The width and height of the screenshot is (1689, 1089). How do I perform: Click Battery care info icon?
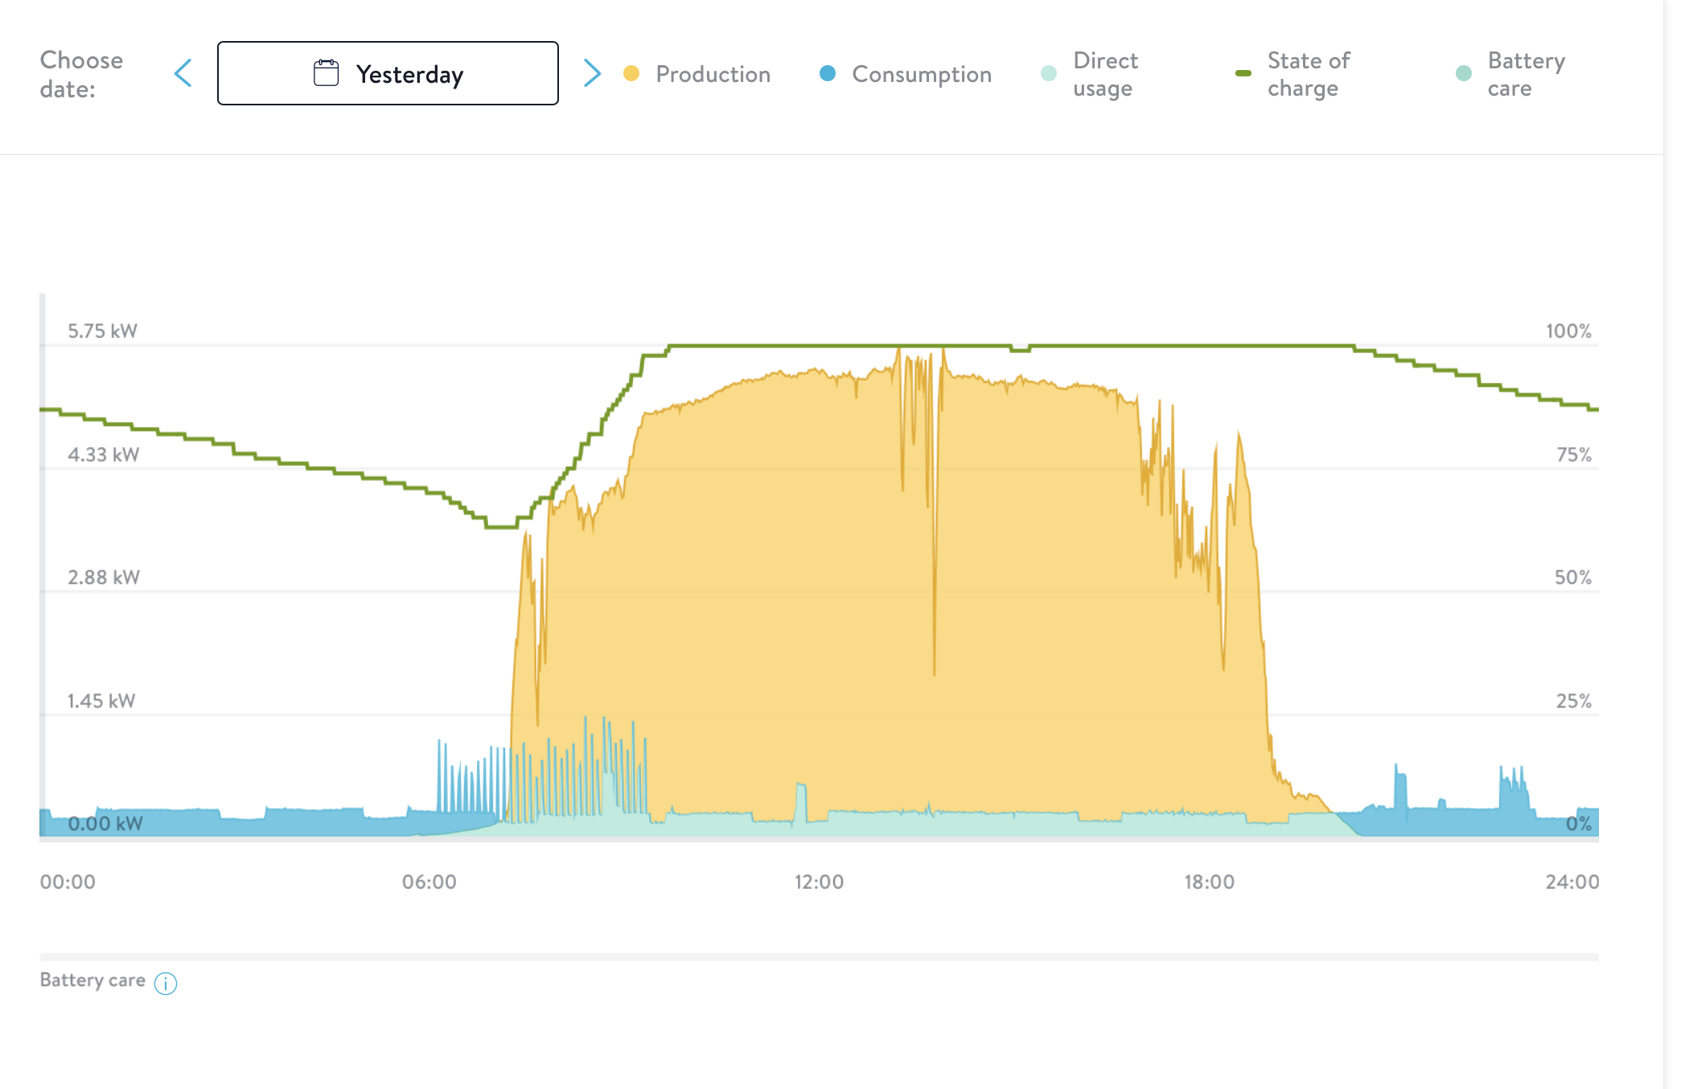pyautogui.click(x=166, y=983)
